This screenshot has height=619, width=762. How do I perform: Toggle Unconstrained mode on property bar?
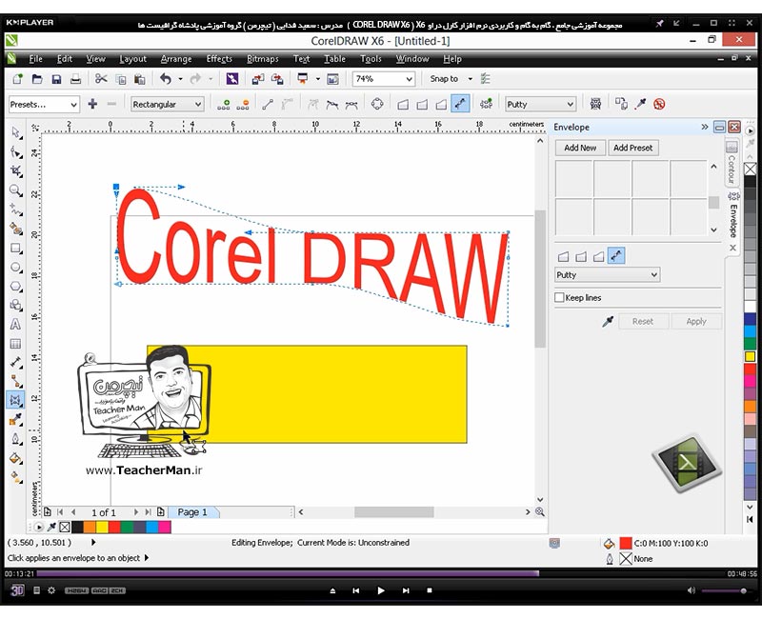pyautogui.click(x=460, y=104)
